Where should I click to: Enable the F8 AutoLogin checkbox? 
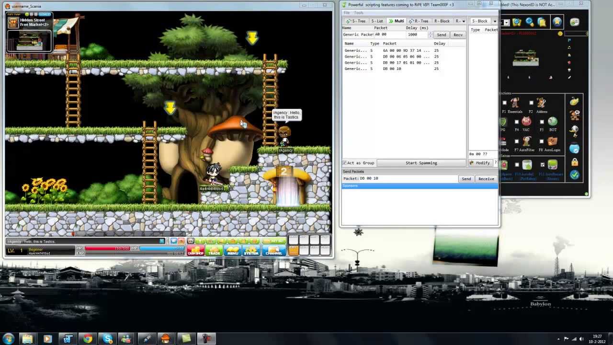[x=542, y=141]
